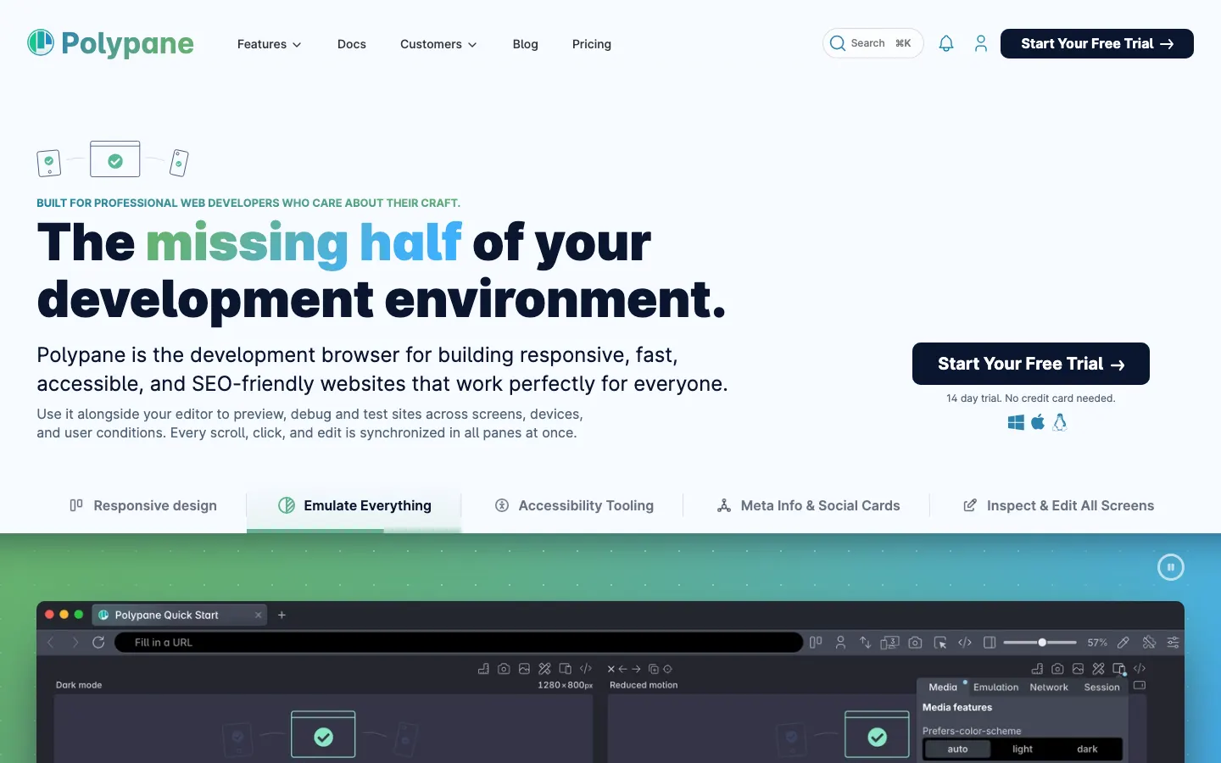Expand the Features dropdown menu
The image size is (1221, 763).
coord(269,44)
